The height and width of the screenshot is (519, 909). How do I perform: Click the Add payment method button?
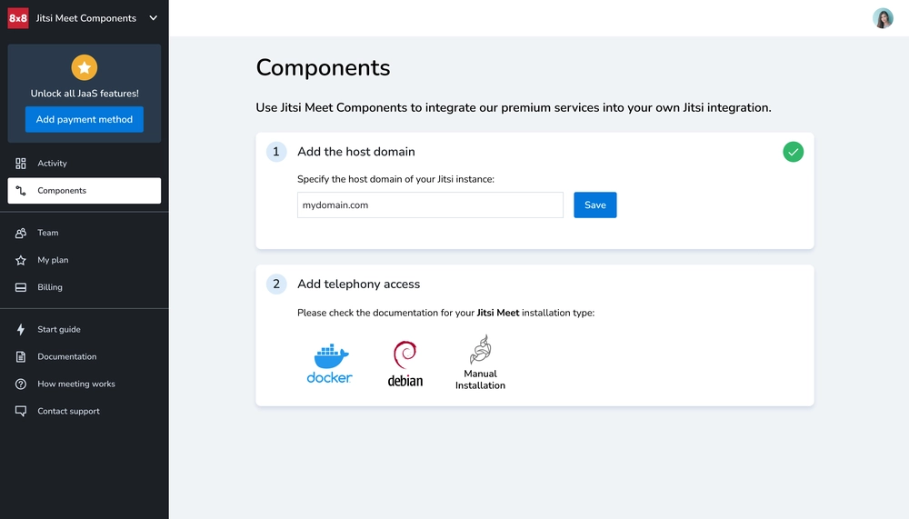tap(84, 119)
